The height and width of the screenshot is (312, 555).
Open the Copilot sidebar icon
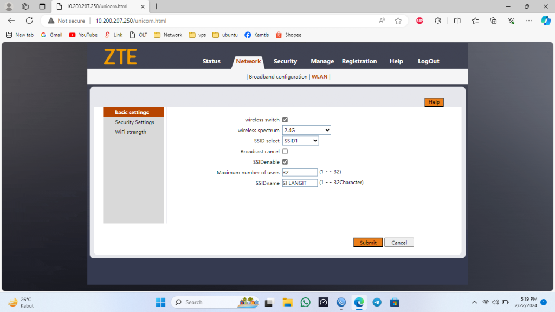[x=546, y=21]
